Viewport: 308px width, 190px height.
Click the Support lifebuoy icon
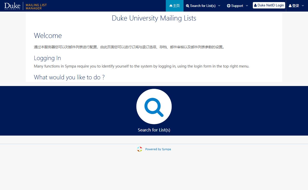point(229,6)
